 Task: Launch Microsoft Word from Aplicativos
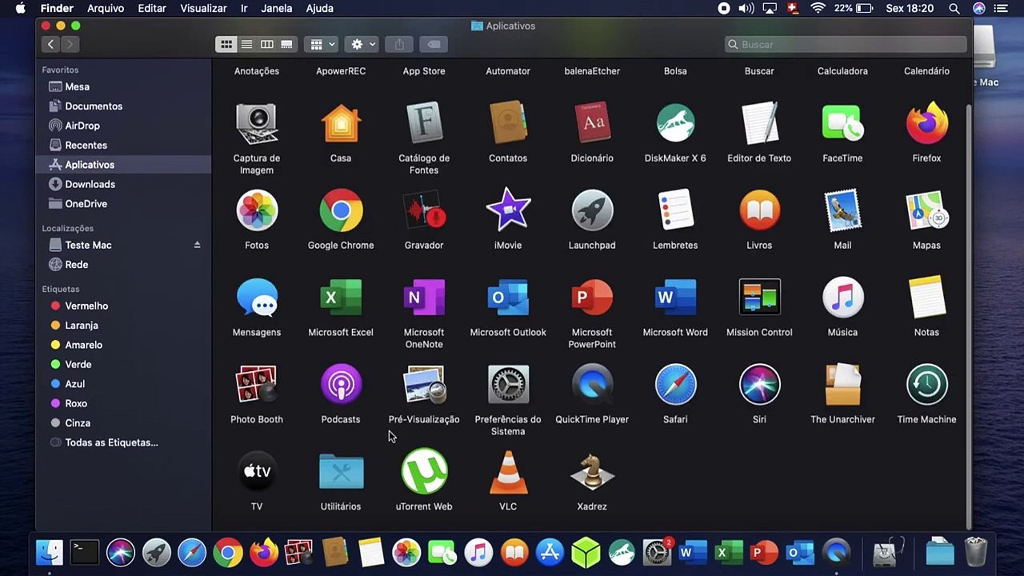(675, 298)
